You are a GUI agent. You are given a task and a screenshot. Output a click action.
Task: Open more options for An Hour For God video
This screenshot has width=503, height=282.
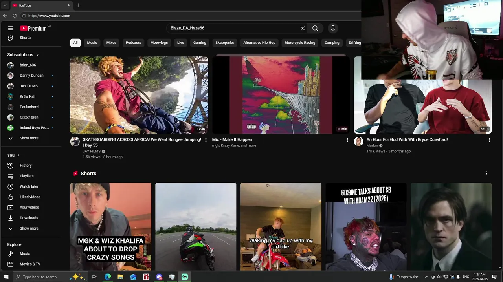point(489,140)
